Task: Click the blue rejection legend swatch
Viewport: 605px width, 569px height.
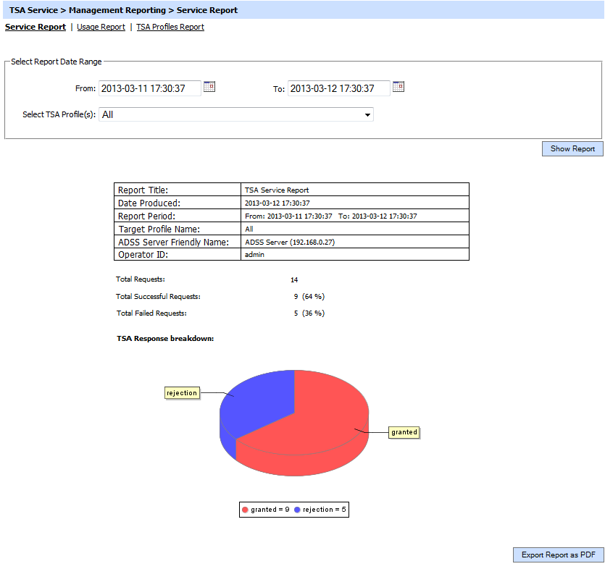Action: tap(298, 510)
